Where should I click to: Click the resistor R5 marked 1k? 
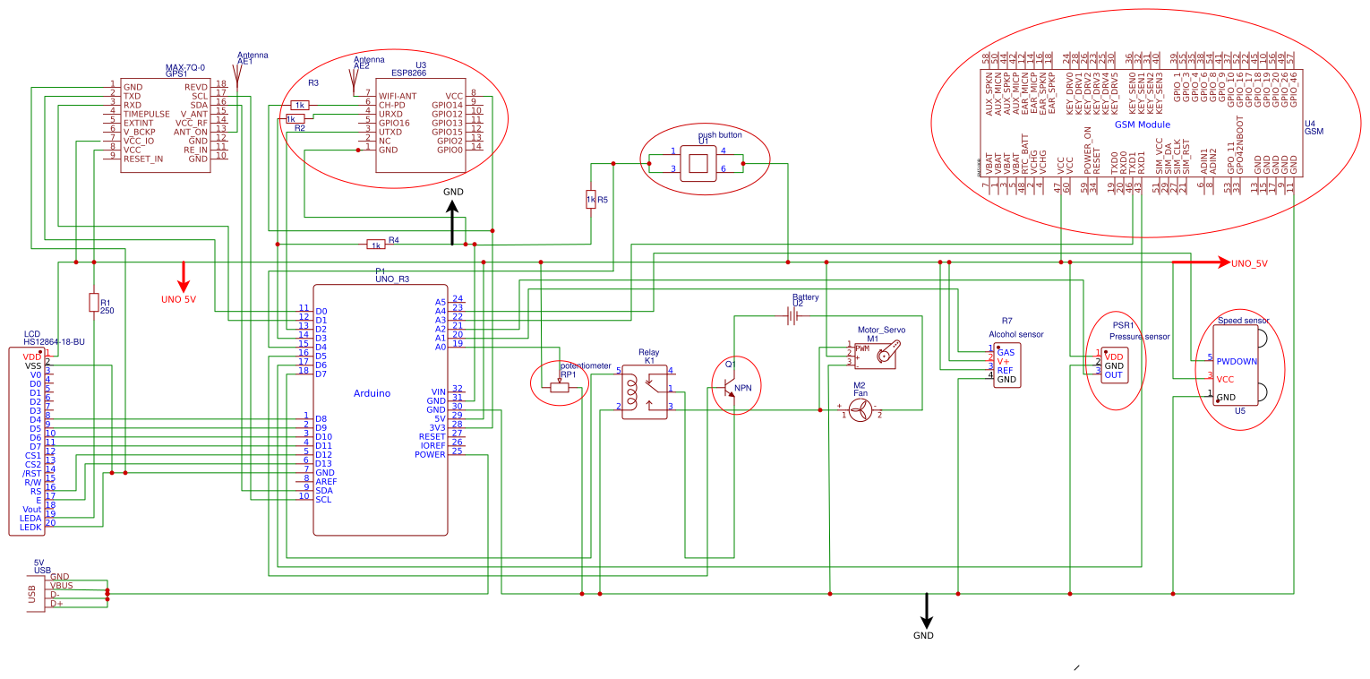(589, 197)
